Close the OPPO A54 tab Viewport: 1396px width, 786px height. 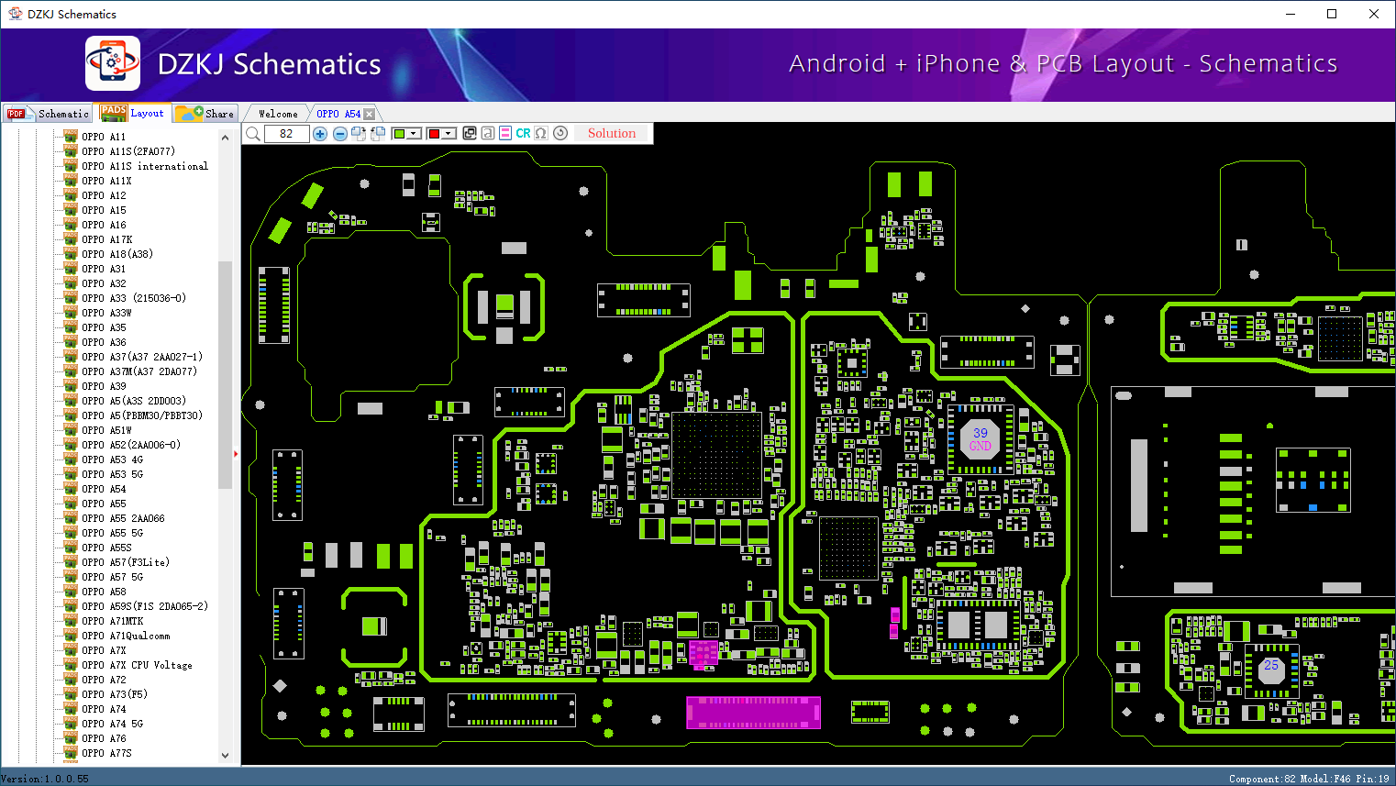pyautogui.click(x=369, y=114)
